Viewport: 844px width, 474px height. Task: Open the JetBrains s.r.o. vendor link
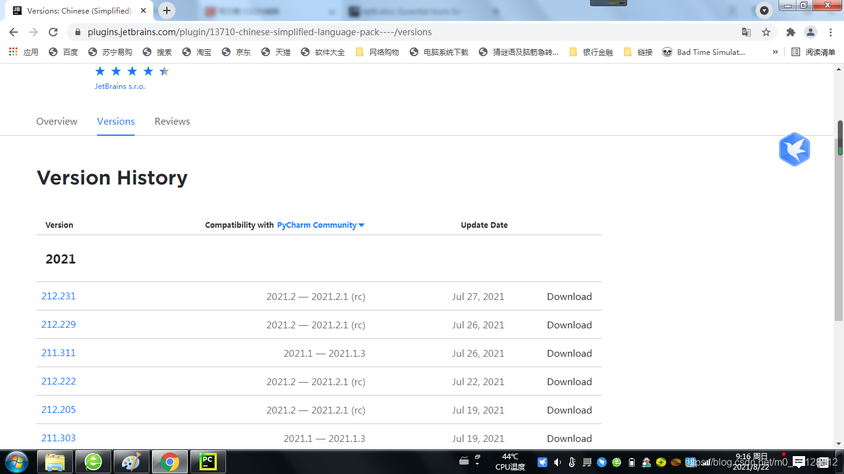coord(120,86)
